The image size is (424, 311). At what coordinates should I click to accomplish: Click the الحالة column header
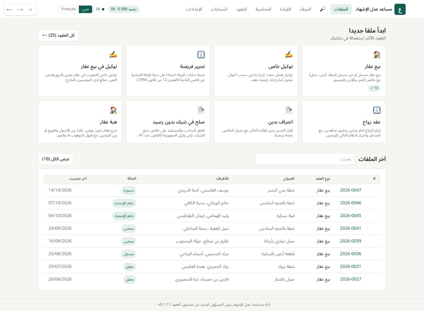[132, 179]
